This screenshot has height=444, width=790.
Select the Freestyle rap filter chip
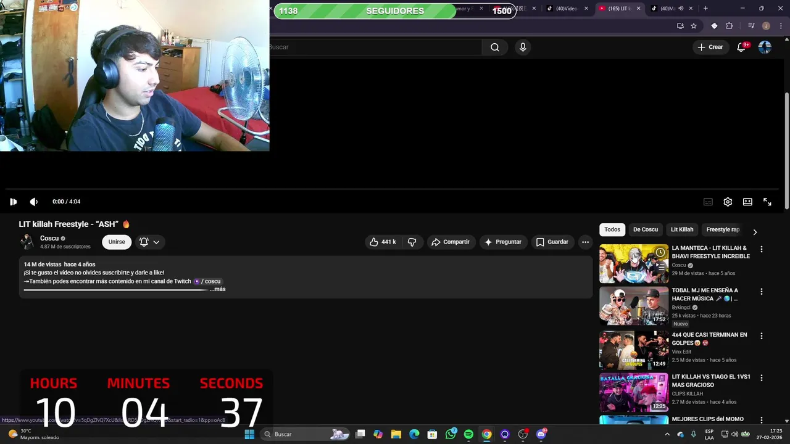723,229
